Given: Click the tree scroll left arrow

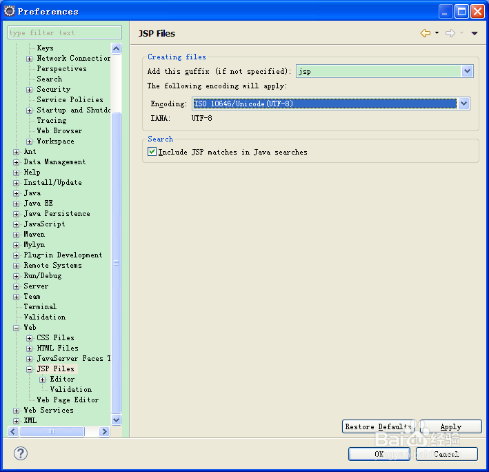Looking at the screenshot, I should coord(13,431).
